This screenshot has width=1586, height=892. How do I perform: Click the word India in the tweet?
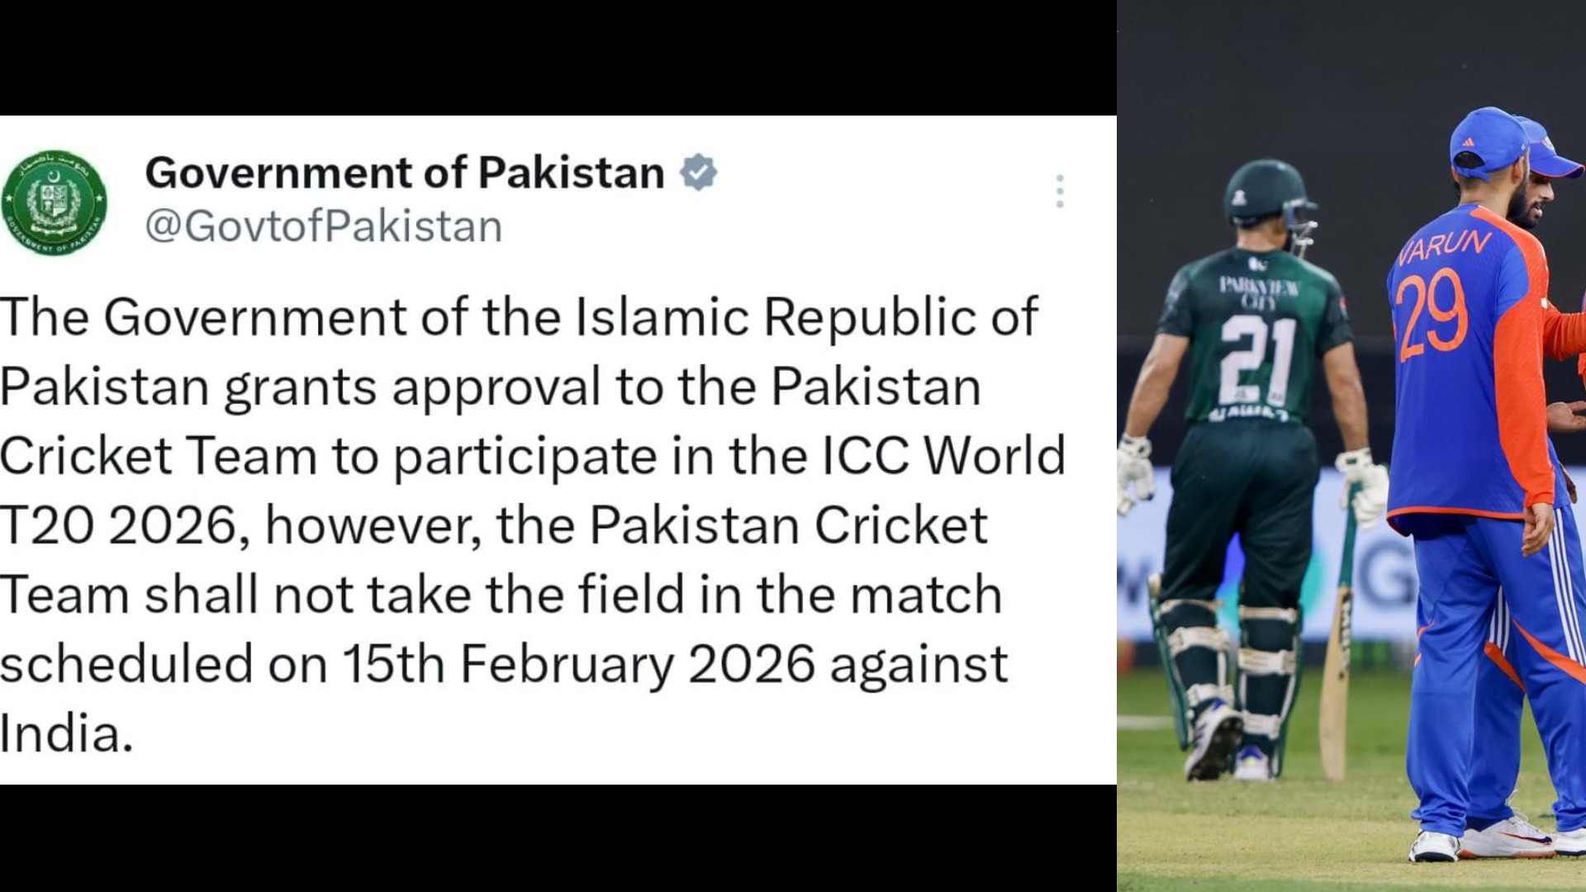click(x=66, y=733)
